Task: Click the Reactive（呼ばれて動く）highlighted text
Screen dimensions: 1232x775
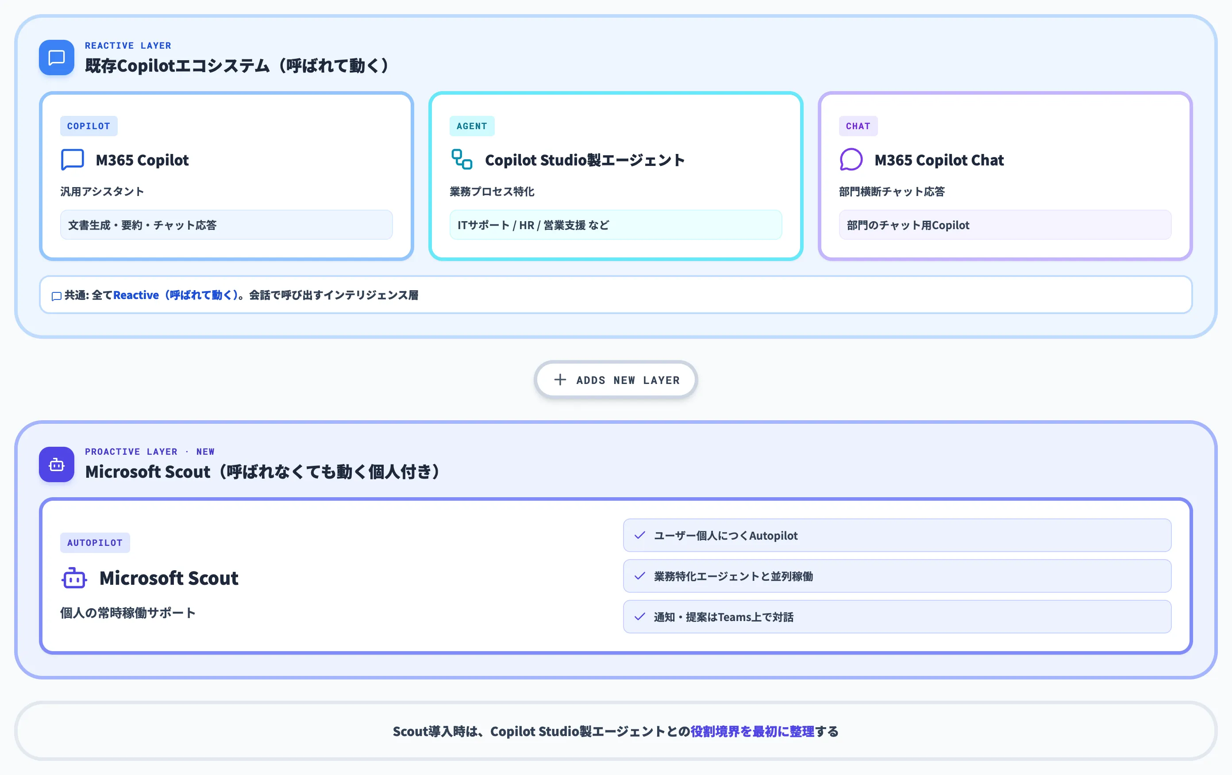Action: 176,295
